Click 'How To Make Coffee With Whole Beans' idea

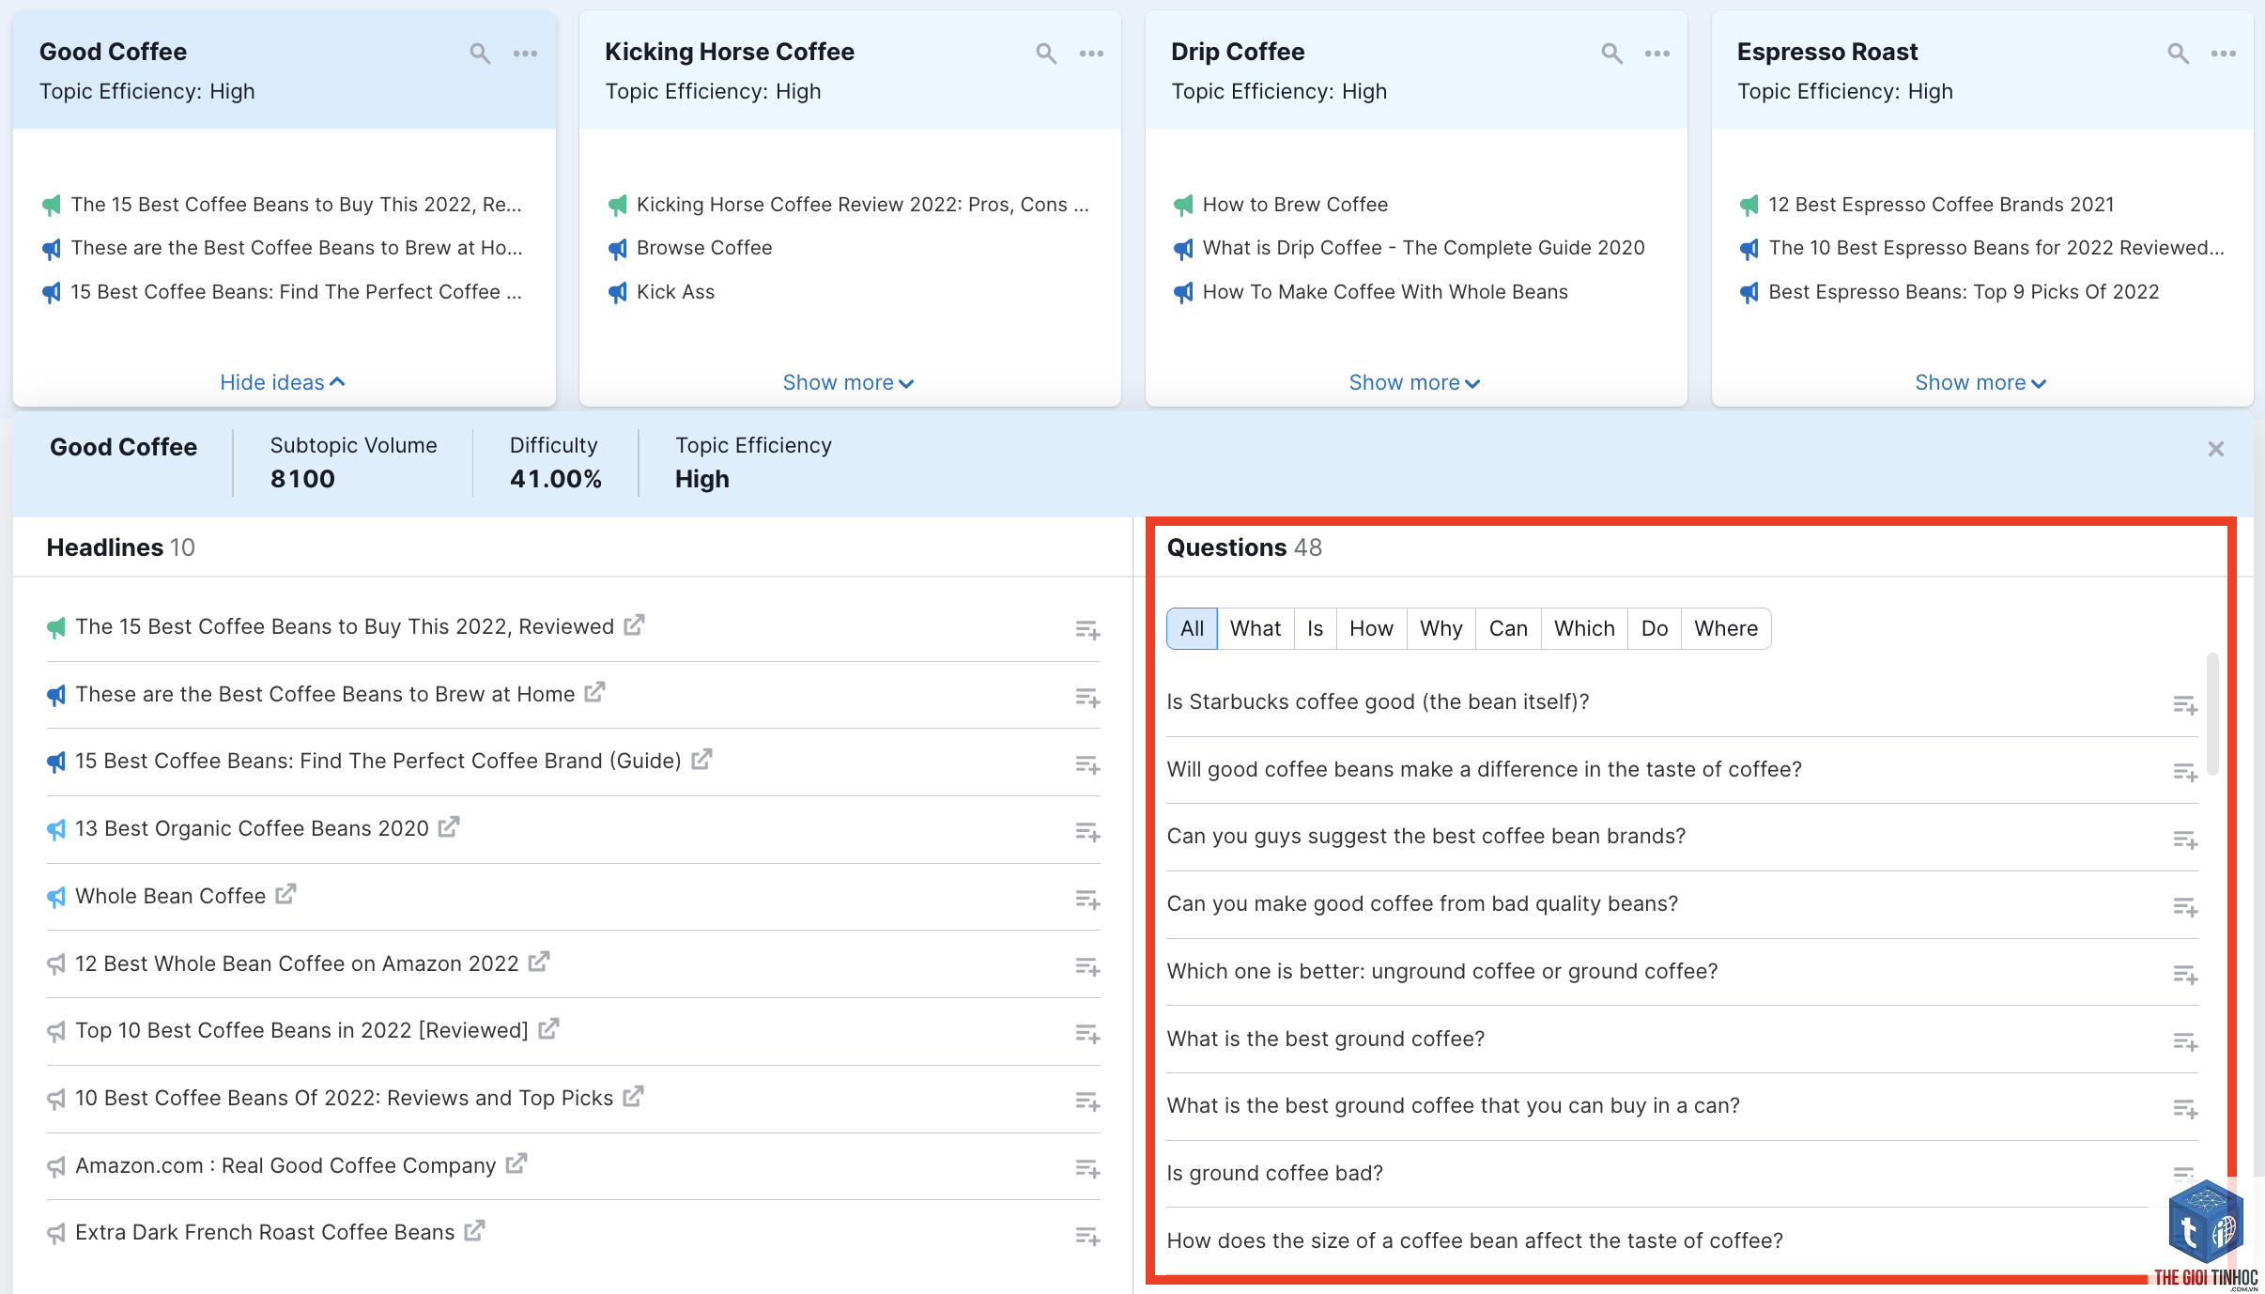(x=1385, y=292)
